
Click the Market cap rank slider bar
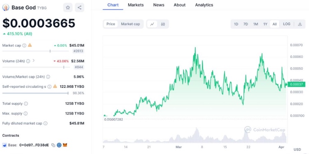tap(36, 51)
